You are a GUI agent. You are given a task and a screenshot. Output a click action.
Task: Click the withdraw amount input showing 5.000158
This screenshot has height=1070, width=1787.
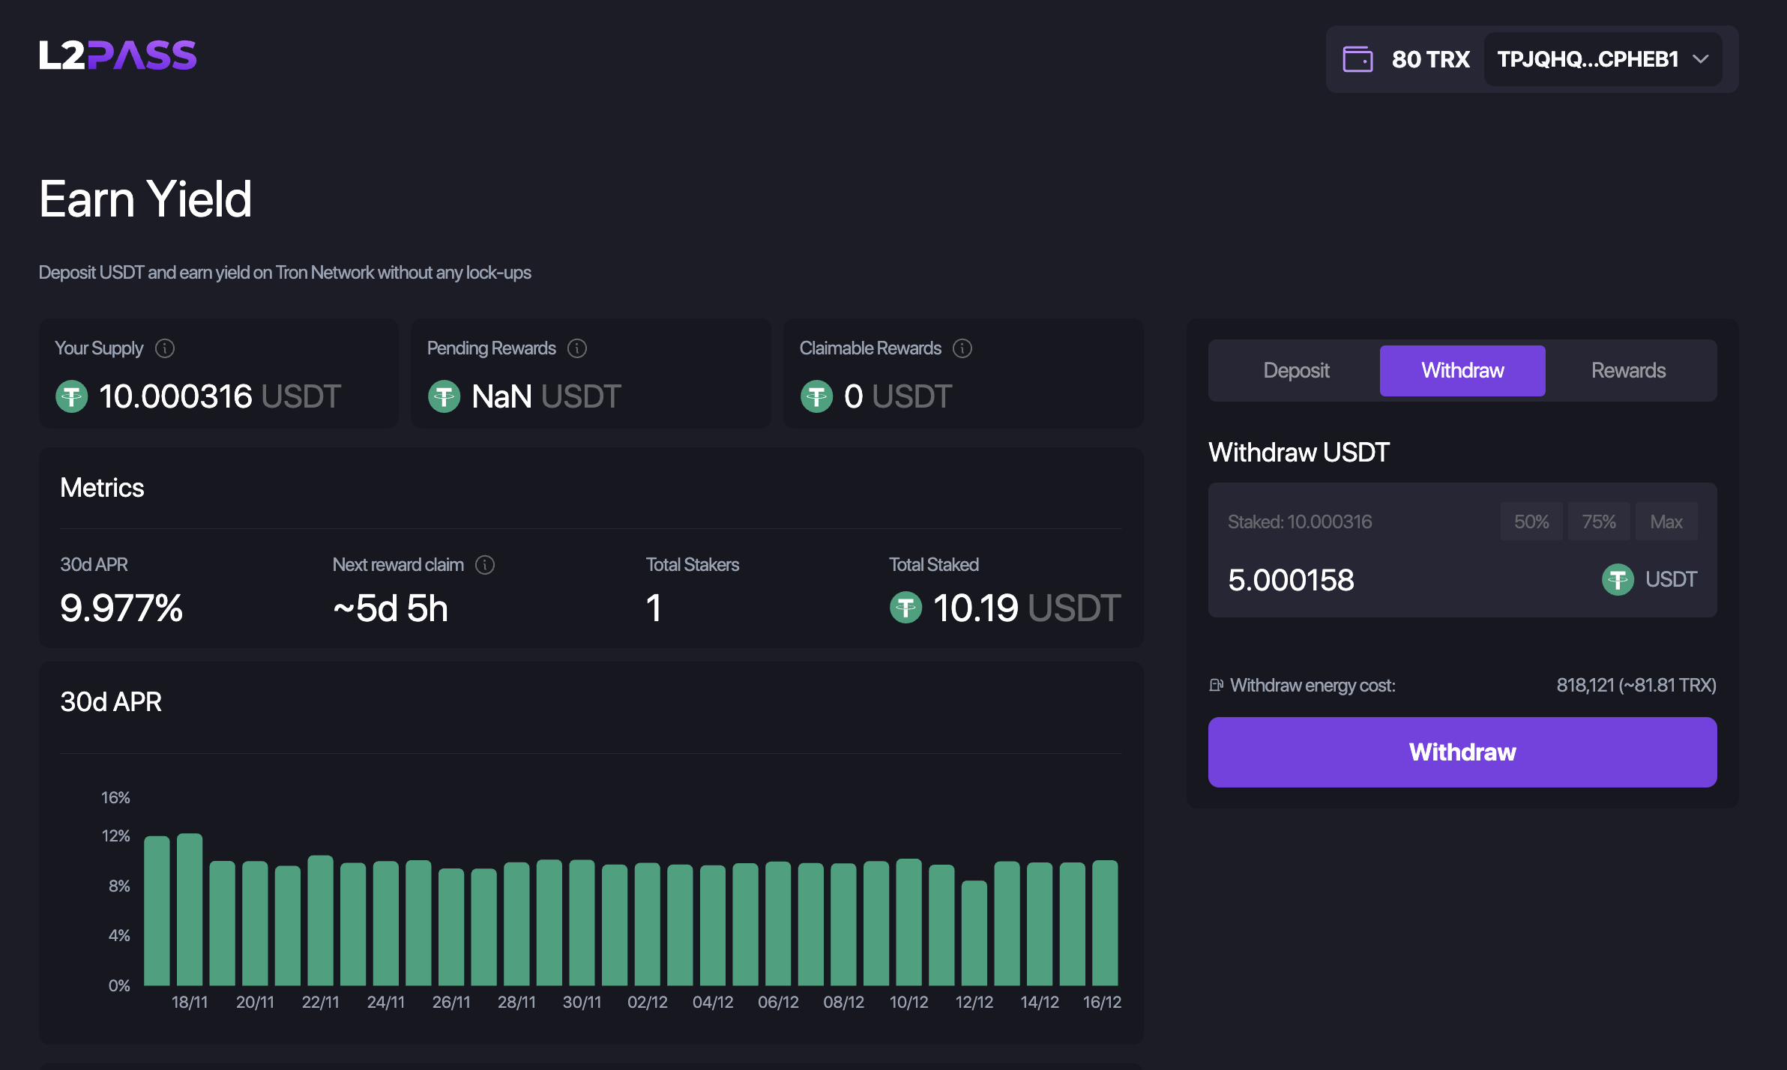1291,578
